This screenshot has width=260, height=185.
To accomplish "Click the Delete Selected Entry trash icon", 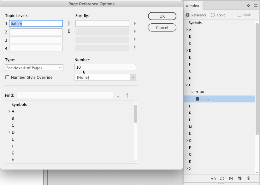I will click(249, 179).
